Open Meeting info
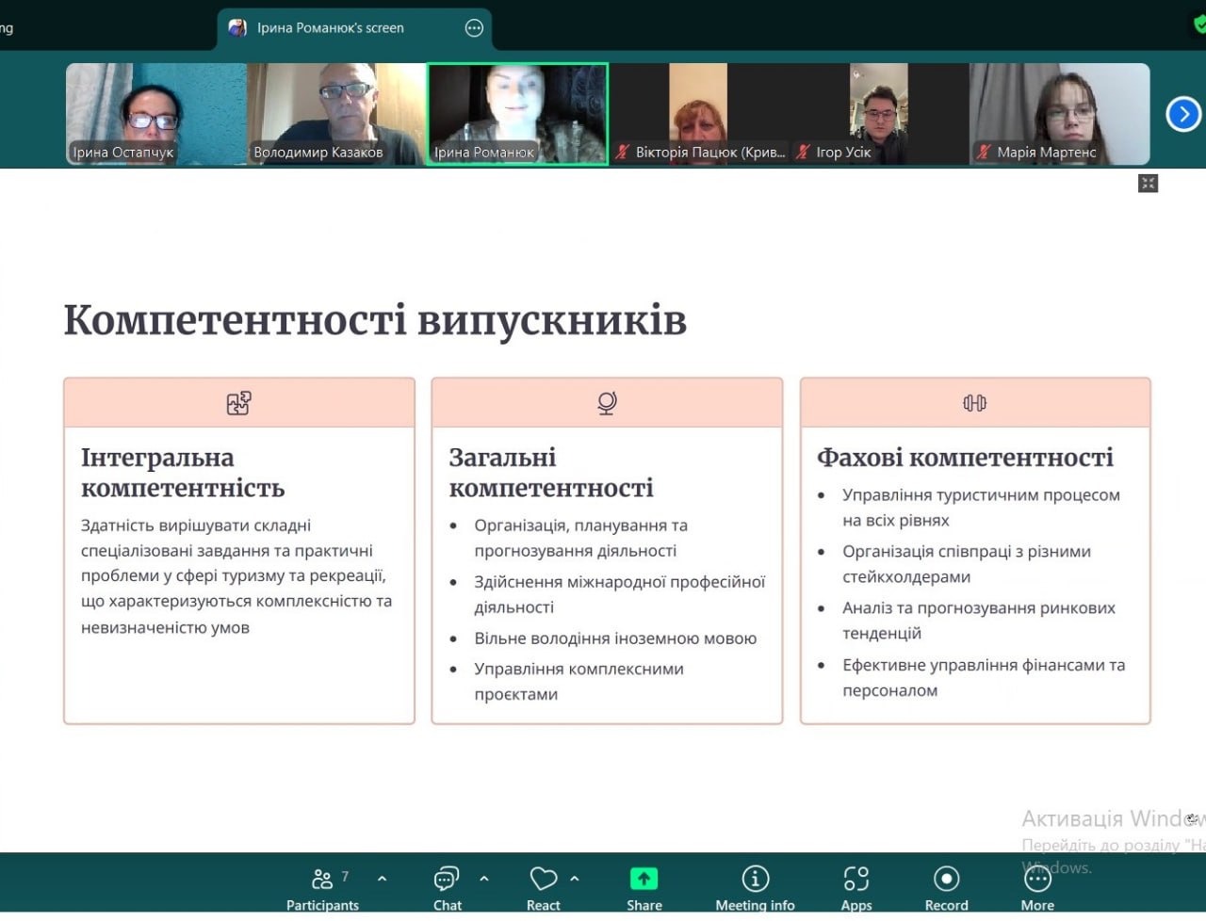 [755, 887]
